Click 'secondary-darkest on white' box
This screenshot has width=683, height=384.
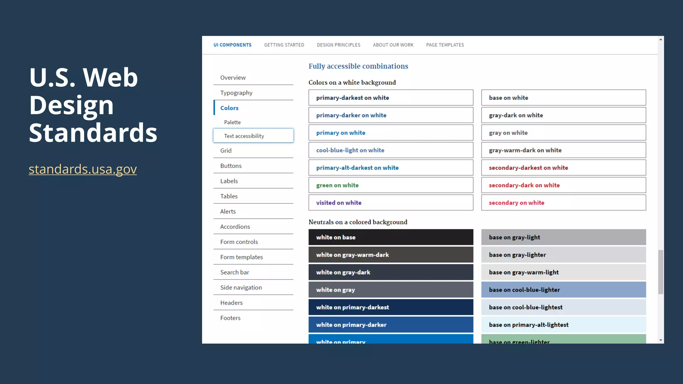(564, 168)
